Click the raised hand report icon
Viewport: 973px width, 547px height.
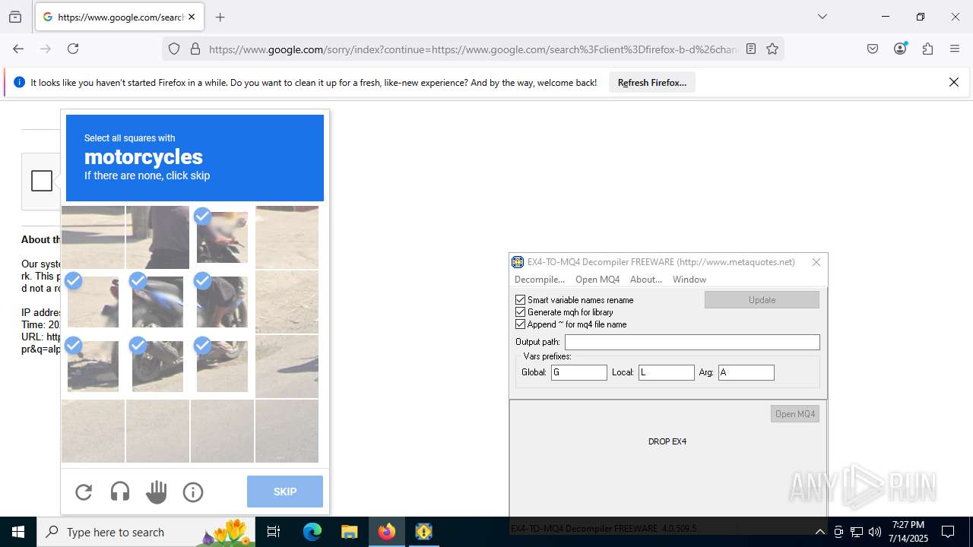pos(157,492)
